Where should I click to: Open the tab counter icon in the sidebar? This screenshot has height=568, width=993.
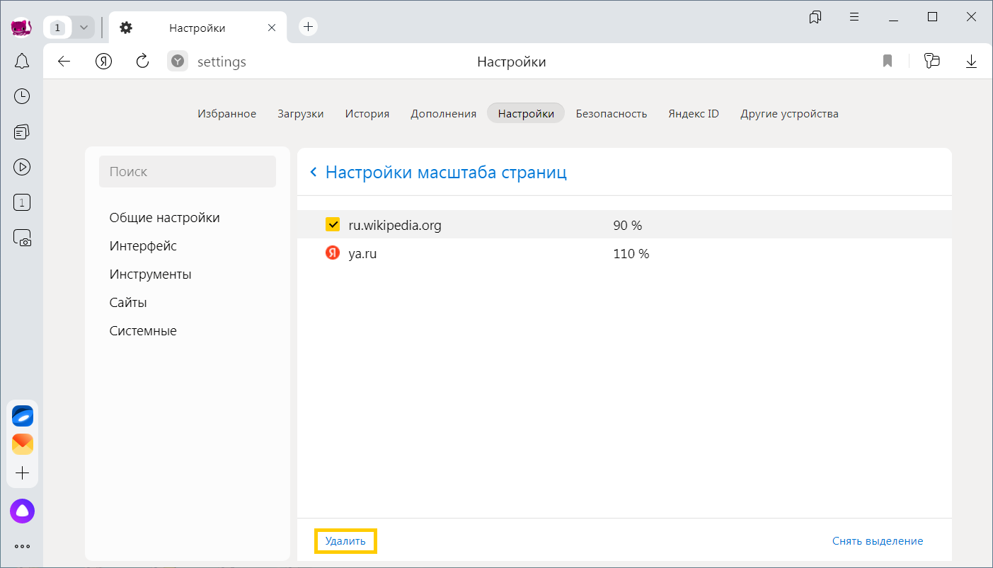click(22, 203)
